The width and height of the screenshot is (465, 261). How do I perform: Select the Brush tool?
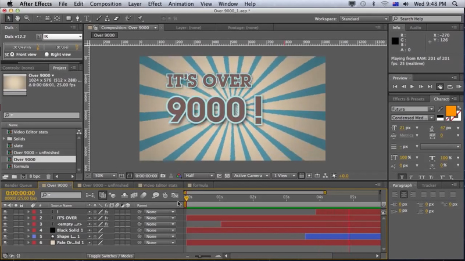point(98,19)
